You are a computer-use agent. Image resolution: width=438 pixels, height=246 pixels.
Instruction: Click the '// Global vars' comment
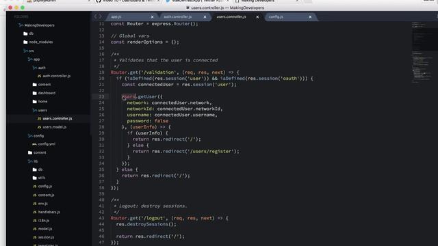point(130,36)
